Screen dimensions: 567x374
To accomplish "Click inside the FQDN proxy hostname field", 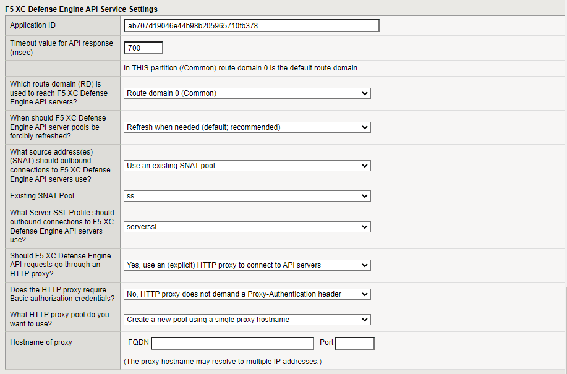I will click(232, 342).
